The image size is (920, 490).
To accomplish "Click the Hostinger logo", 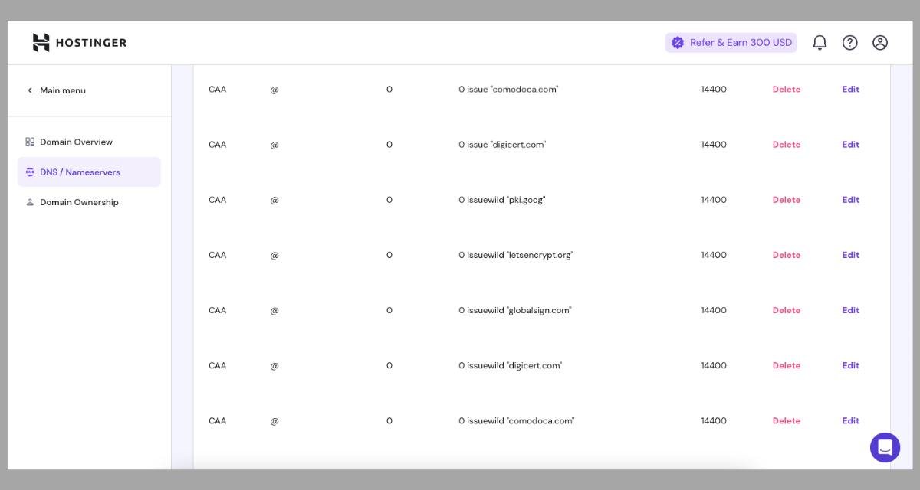I will [79, 43].
